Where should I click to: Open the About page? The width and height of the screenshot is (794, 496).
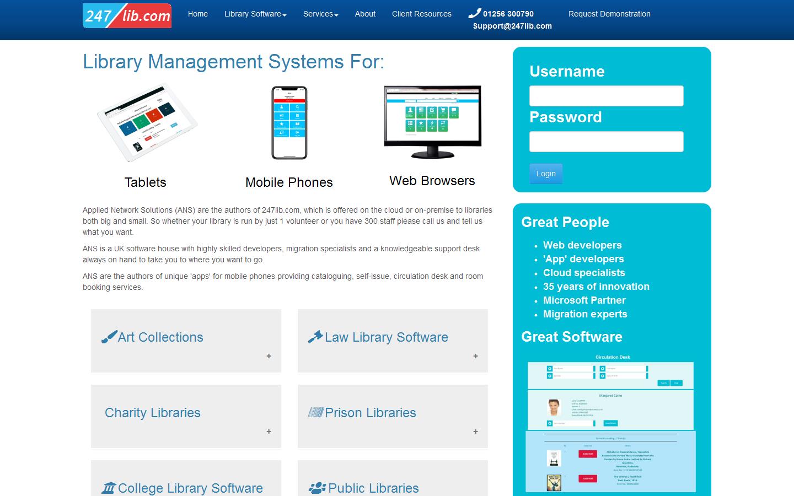364,14
